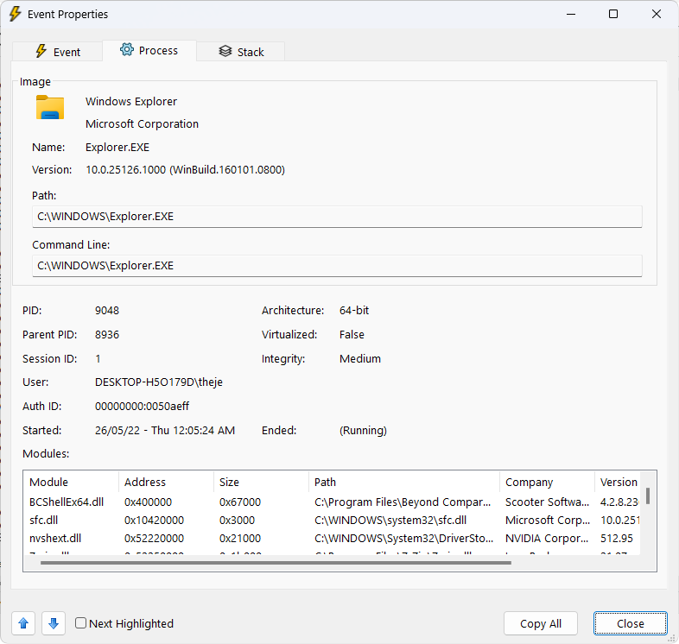679x644 pixels.
Task: Click the C:\WINDOWS\system32\sfc.dll path cell
Action: (390, 521)
